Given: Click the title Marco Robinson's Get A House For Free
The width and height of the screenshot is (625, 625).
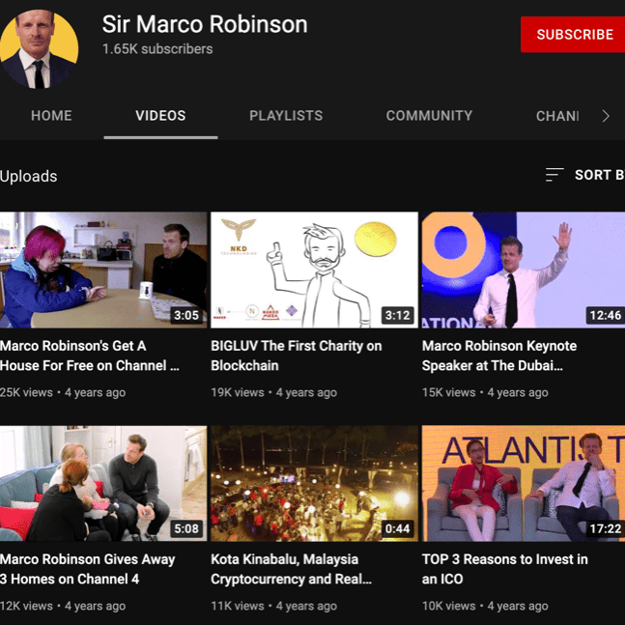Looking at the screenshot, I should (89, 355).
